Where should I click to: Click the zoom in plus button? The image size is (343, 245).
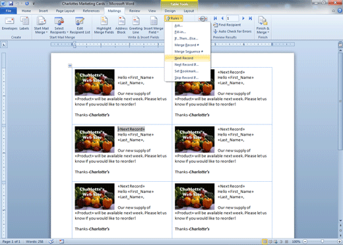[x=340, y=242]
